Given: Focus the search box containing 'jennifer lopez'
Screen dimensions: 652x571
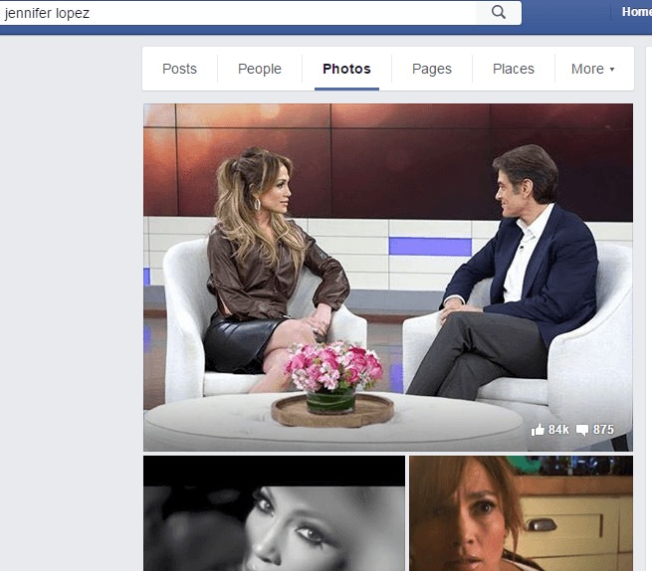Looking at the screenshot, I should click(238, 13).
